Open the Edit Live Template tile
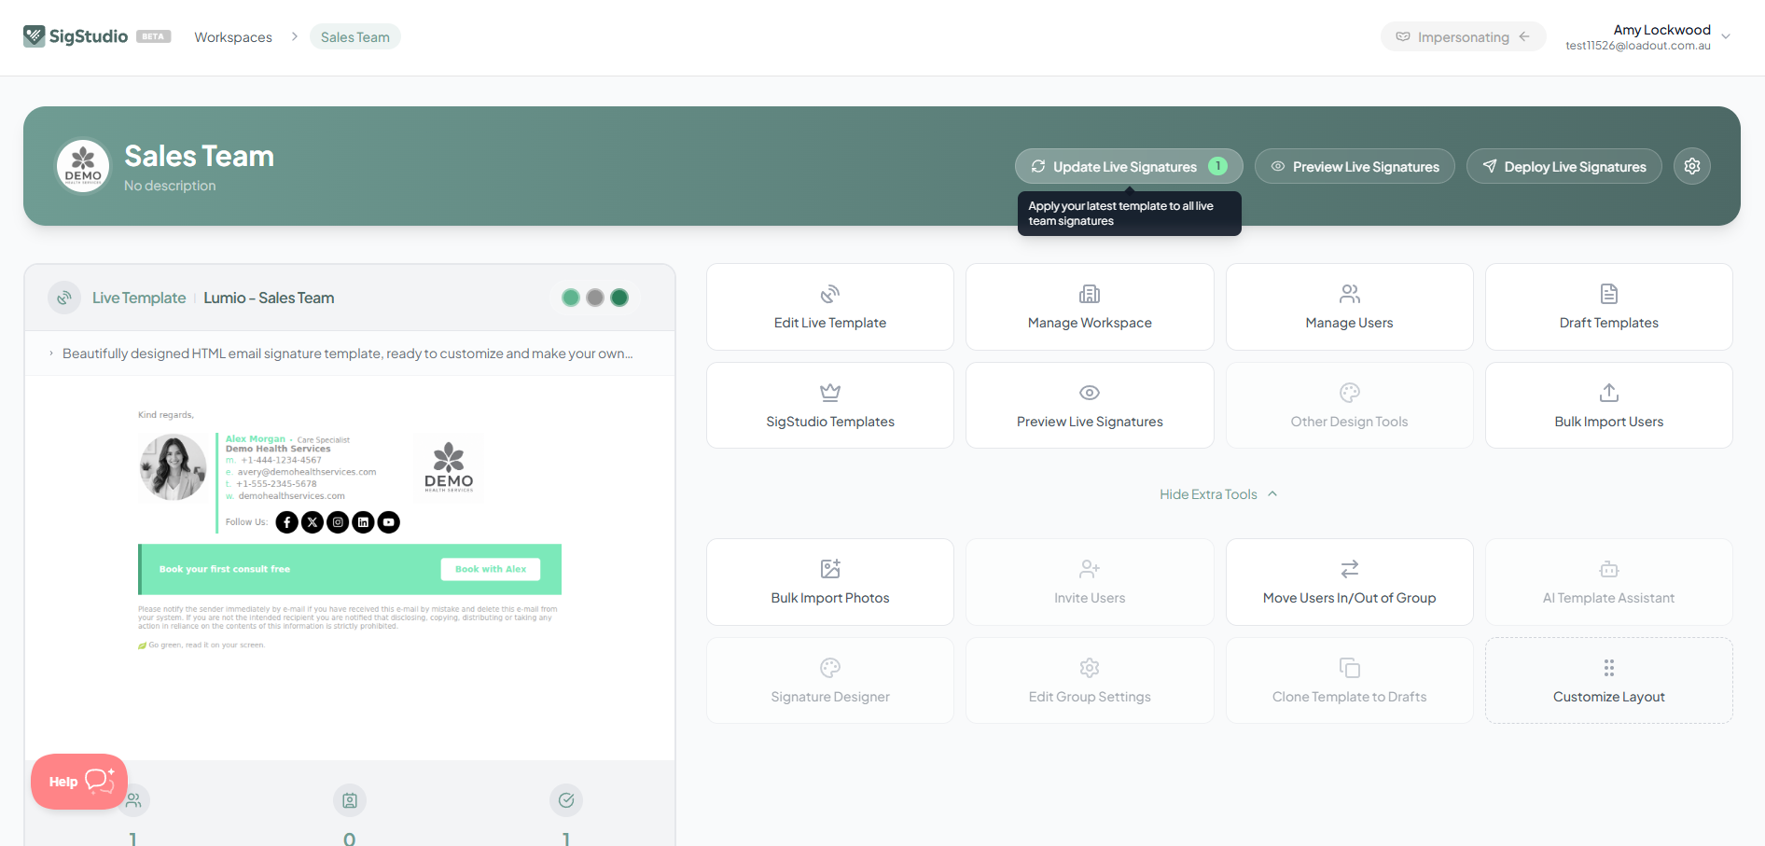The width and height of the screenshot is (1765, 846). click(x=830, y=307)
